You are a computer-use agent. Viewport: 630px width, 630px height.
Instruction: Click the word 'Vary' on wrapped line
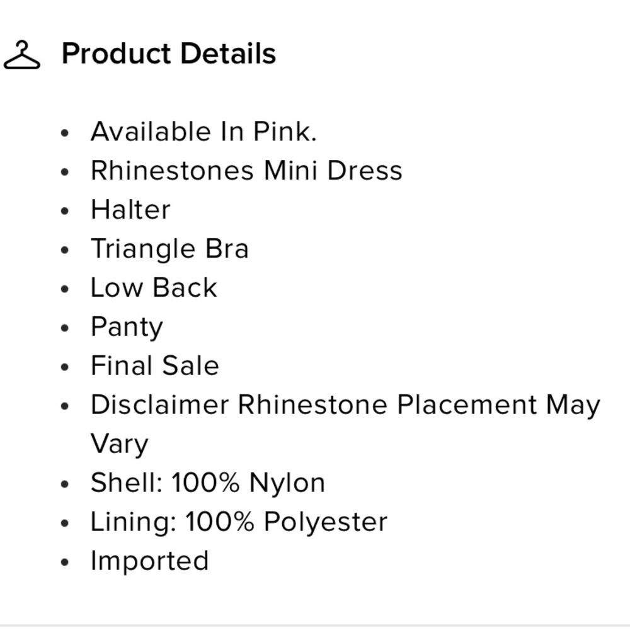[119, 444]
